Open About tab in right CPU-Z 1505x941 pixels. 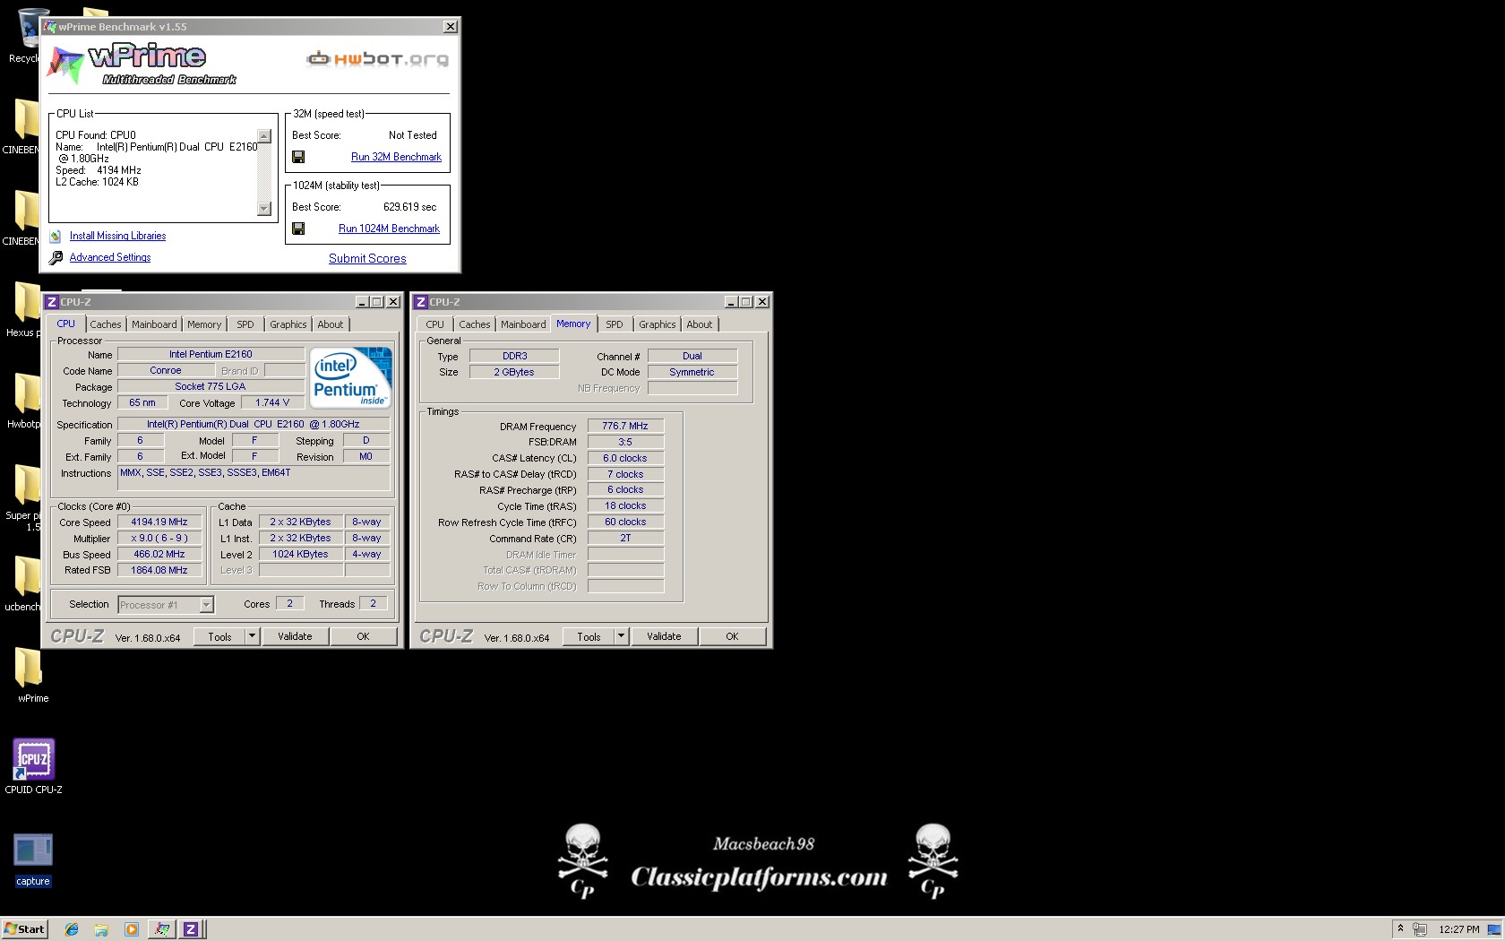pyautogui.click(x=700, y=324)
